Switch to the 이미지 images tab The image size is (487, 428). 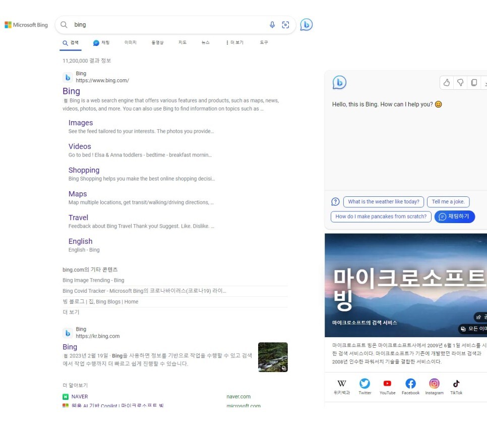pos(131,42)
